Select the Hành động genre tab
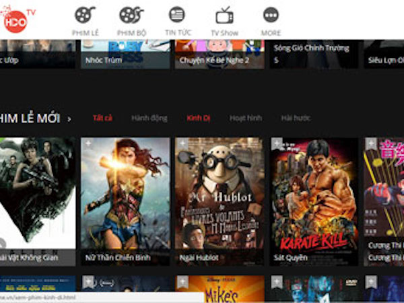The height and width of the screenshot is (303, 404). 149,119
